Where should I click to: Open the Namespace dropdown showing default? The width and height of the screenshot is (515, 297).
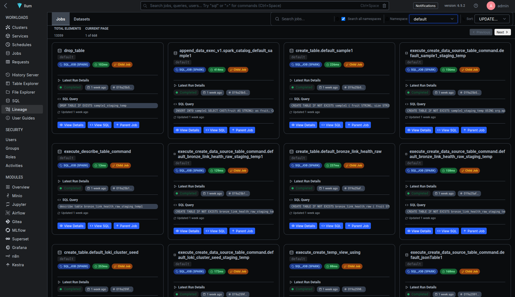tap(433, 19)
